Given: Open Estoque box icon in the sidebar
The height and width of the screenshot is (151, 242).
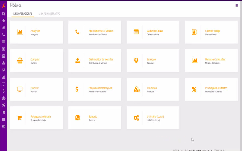Looking at the screenshot, I should point(3,70).
